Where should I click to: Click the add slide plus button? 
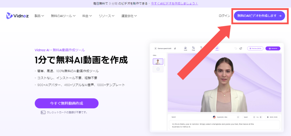point(158,69)
